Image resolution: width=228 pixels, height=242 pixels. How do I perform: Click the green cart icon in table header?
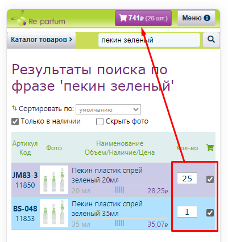tap(210, 148)
